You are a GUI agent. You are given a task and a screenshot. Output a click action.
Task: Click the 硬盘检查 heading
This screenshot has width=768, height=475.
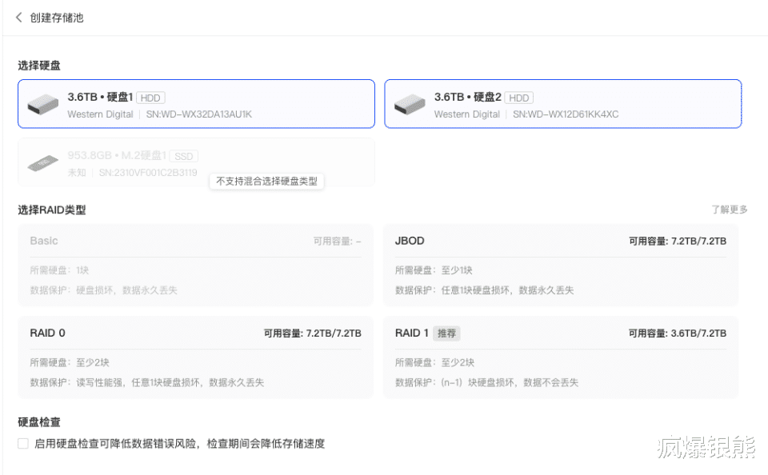click(x=39, y=422)
